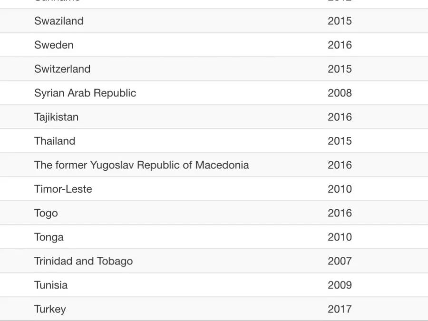Click the year value in the Sweden row
Viewport: 428px width, 321px height.
coord(340,45)
